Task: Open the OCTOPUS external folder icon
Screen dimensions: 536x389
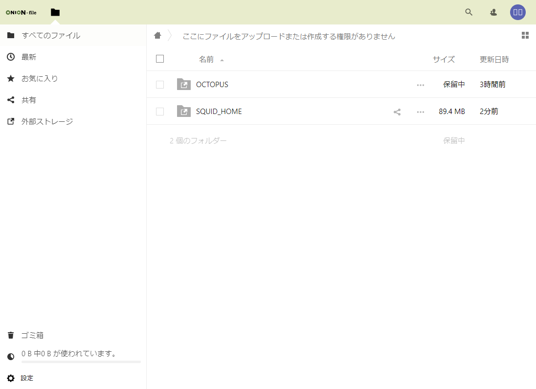Action: pyautogui.click(x=184, y=85)
